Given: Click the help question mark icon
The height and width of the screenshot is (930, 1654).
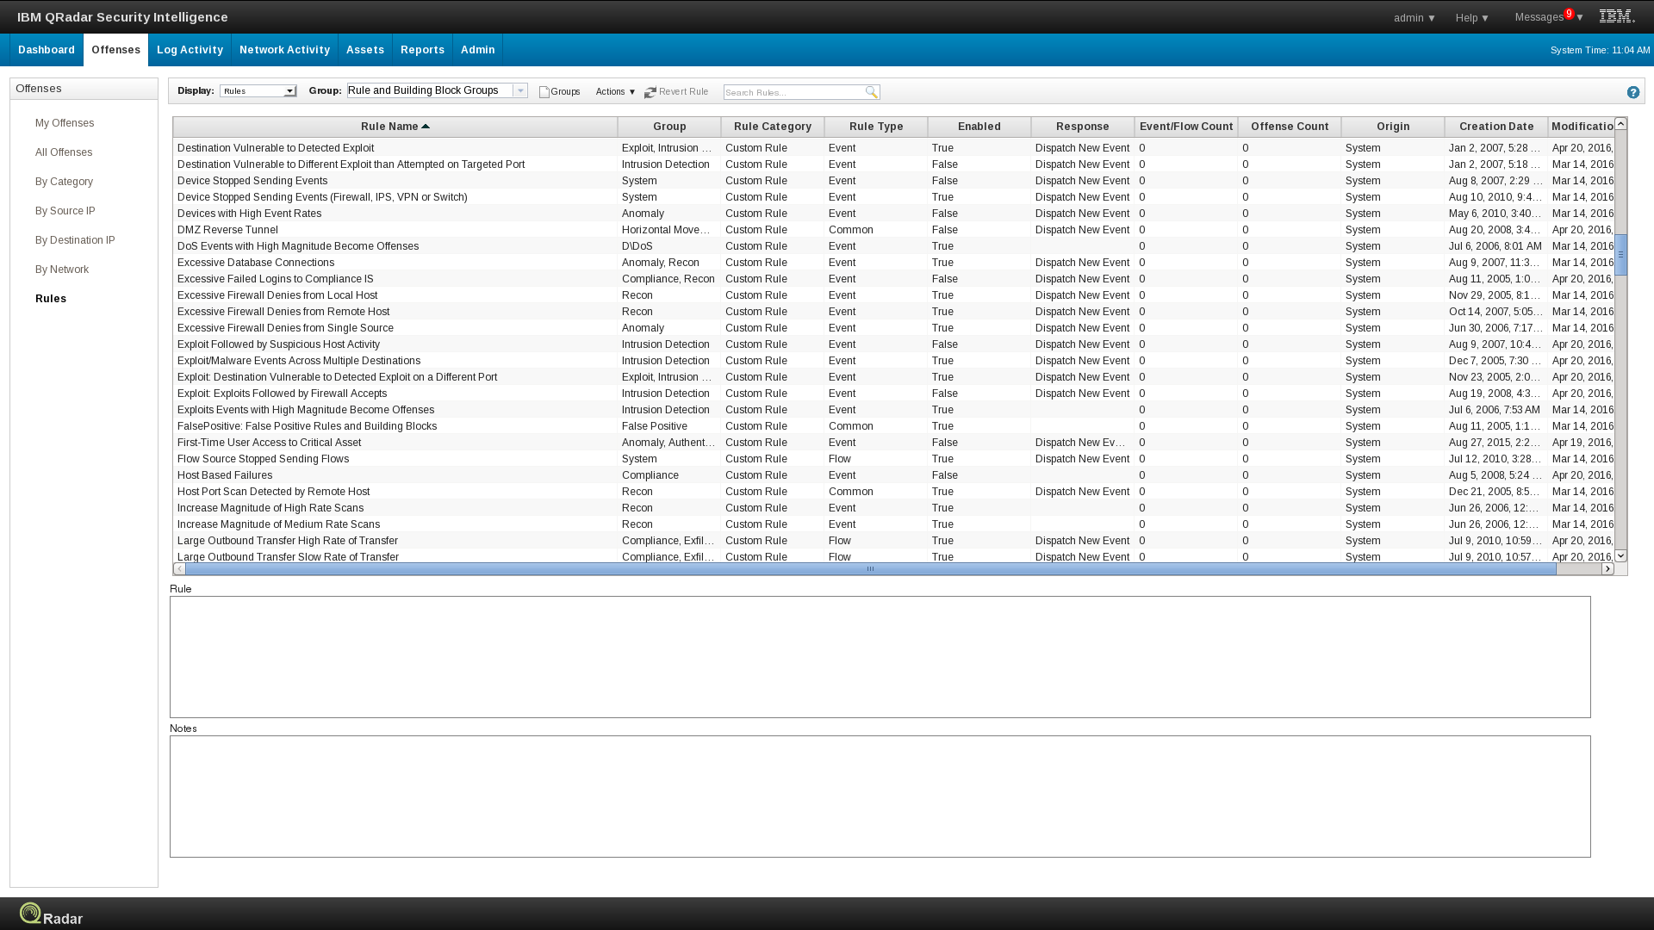Looking at the screenshot, I should (1632, 91).
